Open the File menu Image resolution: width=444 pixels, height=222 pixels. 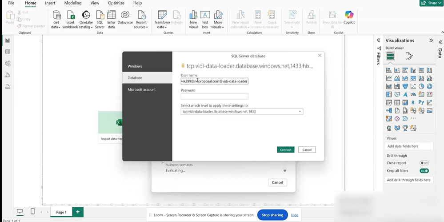pos(11,3)
